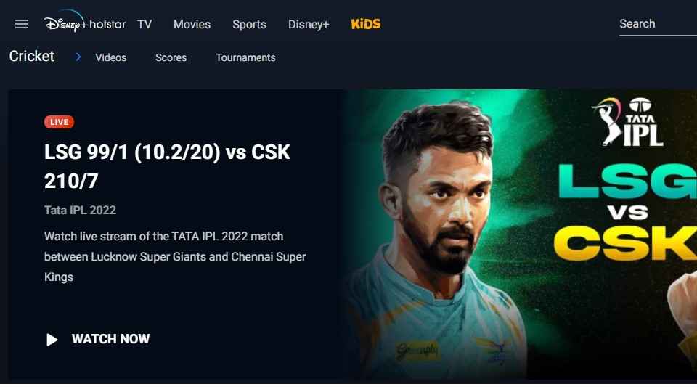Click the WATCH NOW button
Viewport: 697px width, 392px height.
click(98, 339)
